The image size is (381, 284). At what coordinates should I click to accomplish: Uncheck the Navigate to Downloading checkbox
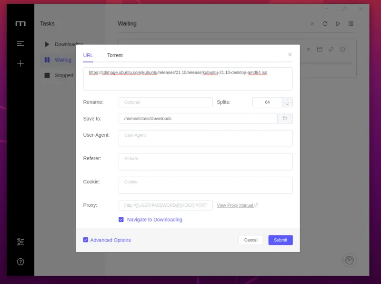pyautogui.click(x=121, y=220)
